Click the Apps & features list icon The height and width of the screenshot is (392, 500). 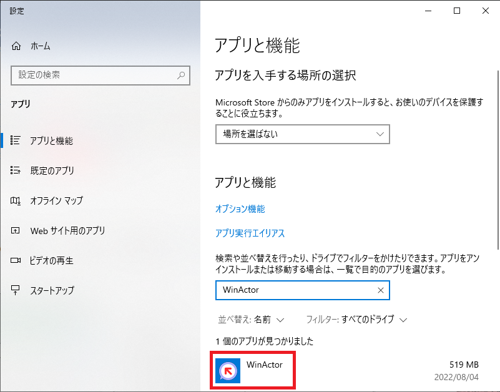tap(16, 140)
